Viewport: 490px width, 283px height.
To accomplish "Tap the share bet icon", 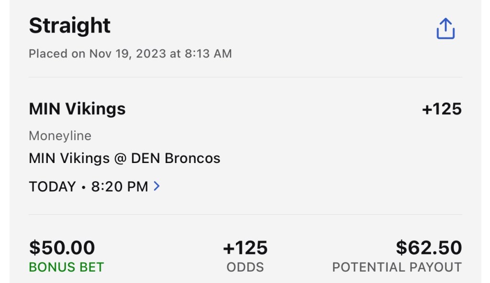I will pos(445,29).
